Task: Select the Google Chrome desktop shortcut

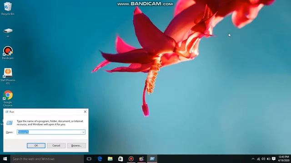Action: click(x=8, y=98)
